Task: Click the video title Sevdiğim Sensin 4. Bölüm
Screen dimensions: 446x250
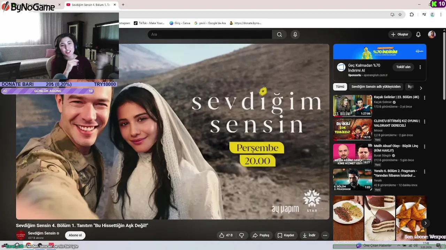Action: (x=82, y=226)
